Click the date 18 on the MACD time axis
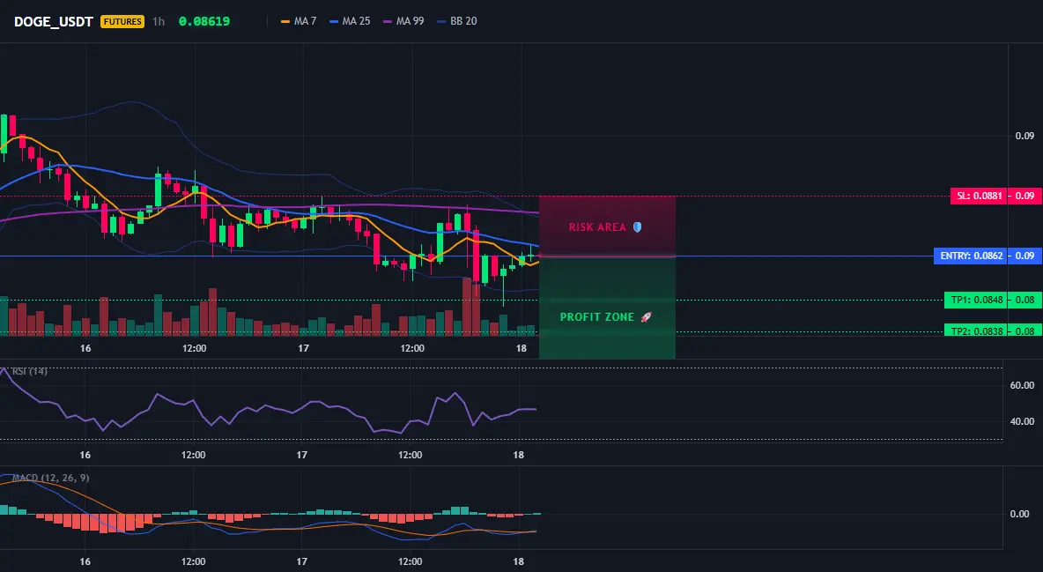 click(519, 561)
